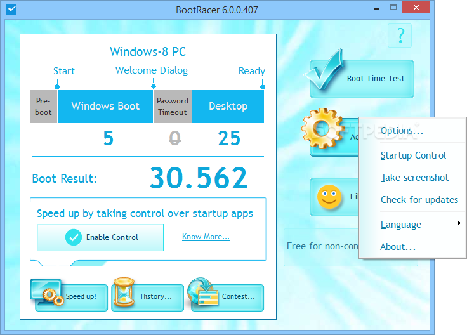The image size is (467, 335).
Task: Click the Enable Control button
Action: point(100,237)
